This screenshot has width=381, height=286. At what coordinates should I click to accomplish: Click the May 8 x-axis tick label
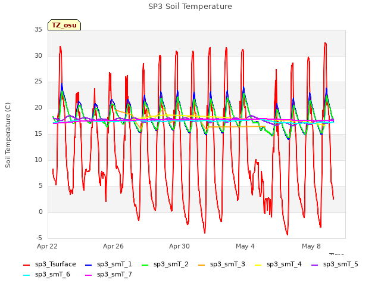pyautogui.click(x=311, y=246)
